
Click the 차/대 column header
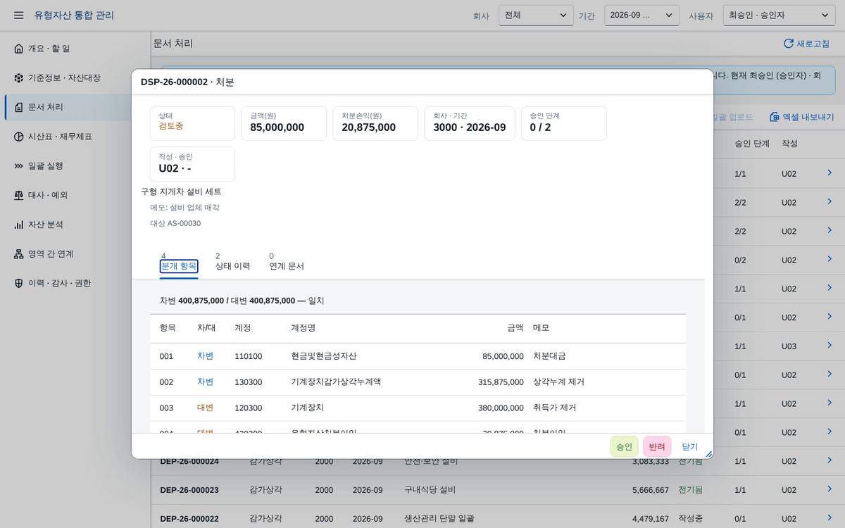206,328
